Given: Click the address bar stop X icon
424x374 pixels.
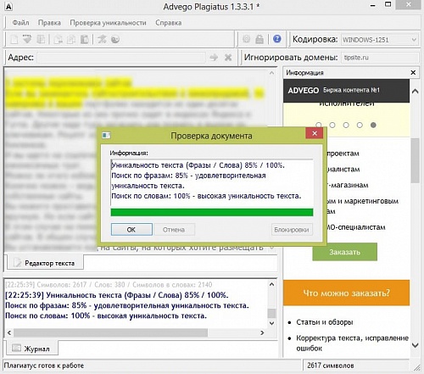Looking at the screenshot, I should (x=228, y=58).
